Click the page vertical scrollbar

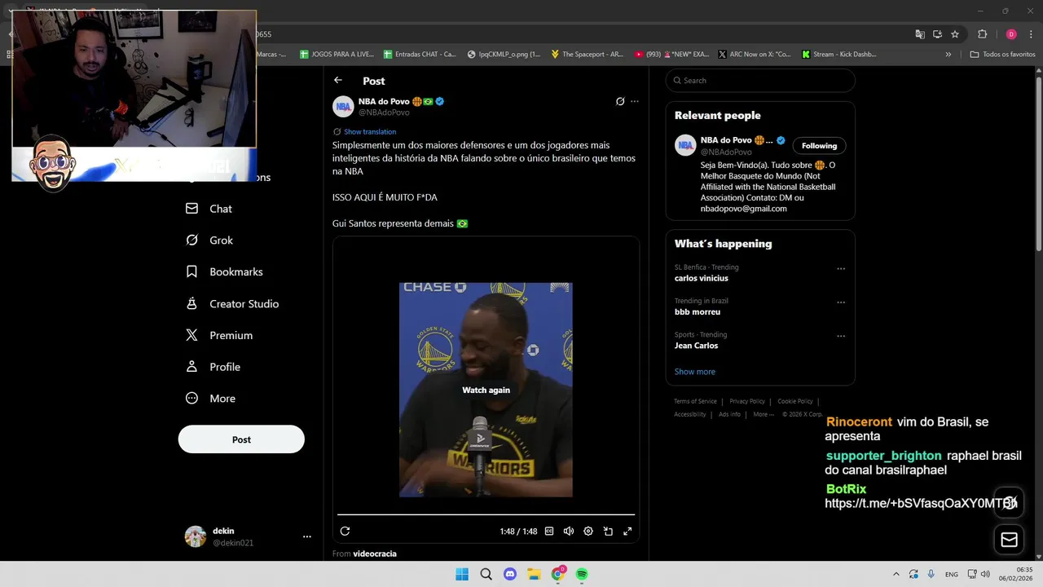click(1039, 163)
